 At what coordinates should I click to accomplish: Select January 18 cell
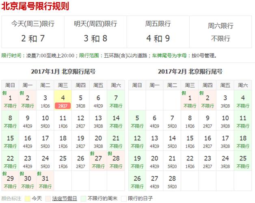[x=63, y=140]
